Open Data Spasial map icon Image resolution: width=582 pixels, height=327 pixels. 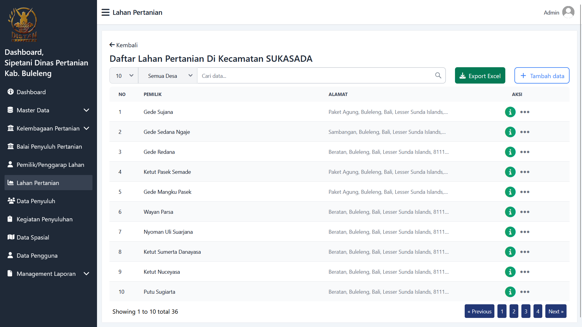[x=12, y=237]
